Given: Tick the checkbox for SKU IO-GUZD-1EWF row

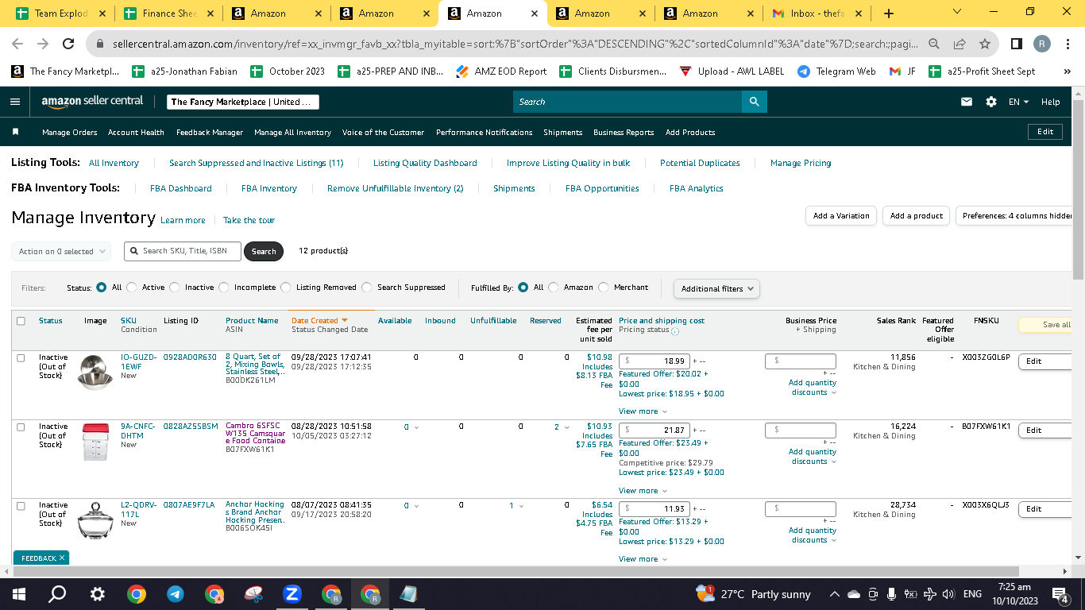Looking at the screenshot, I should (21, 358).
